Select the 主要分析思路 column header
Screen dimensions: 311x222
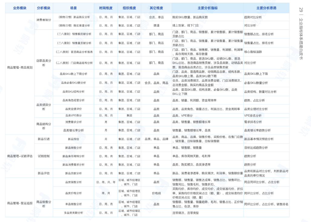266,8
